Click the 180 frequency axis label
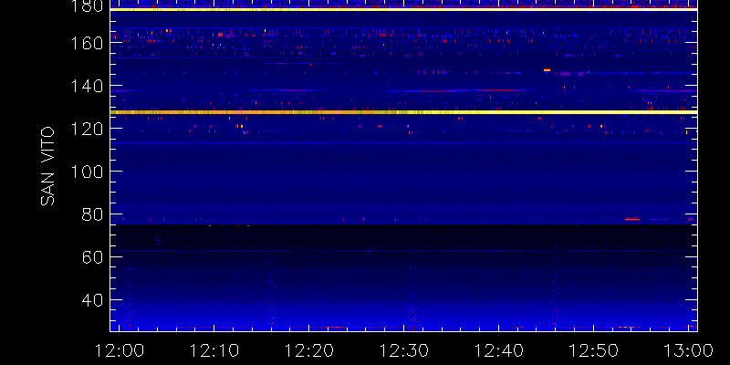 pos(87,6)
